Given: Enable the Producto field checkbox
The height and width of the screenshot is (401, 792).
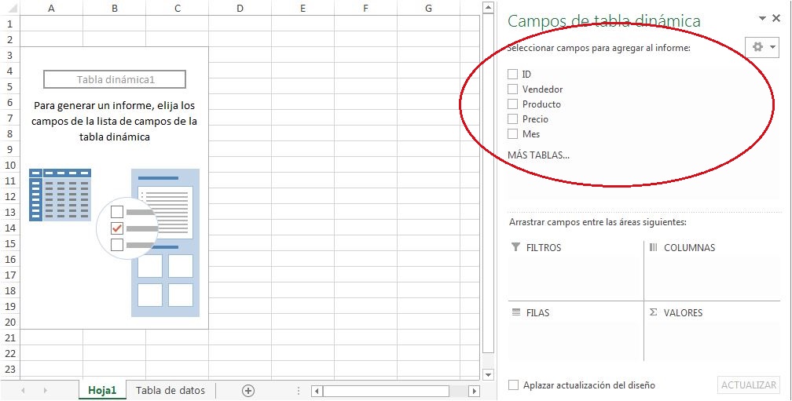Looking at the screenshot, I should pos(512,104).
